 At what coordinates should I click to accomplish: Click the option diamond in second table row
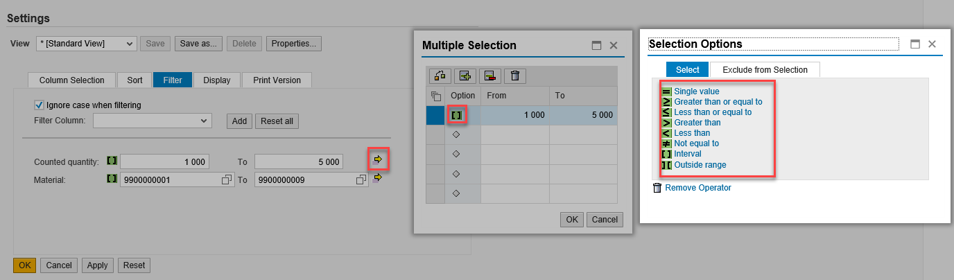(x=456, y=134)
